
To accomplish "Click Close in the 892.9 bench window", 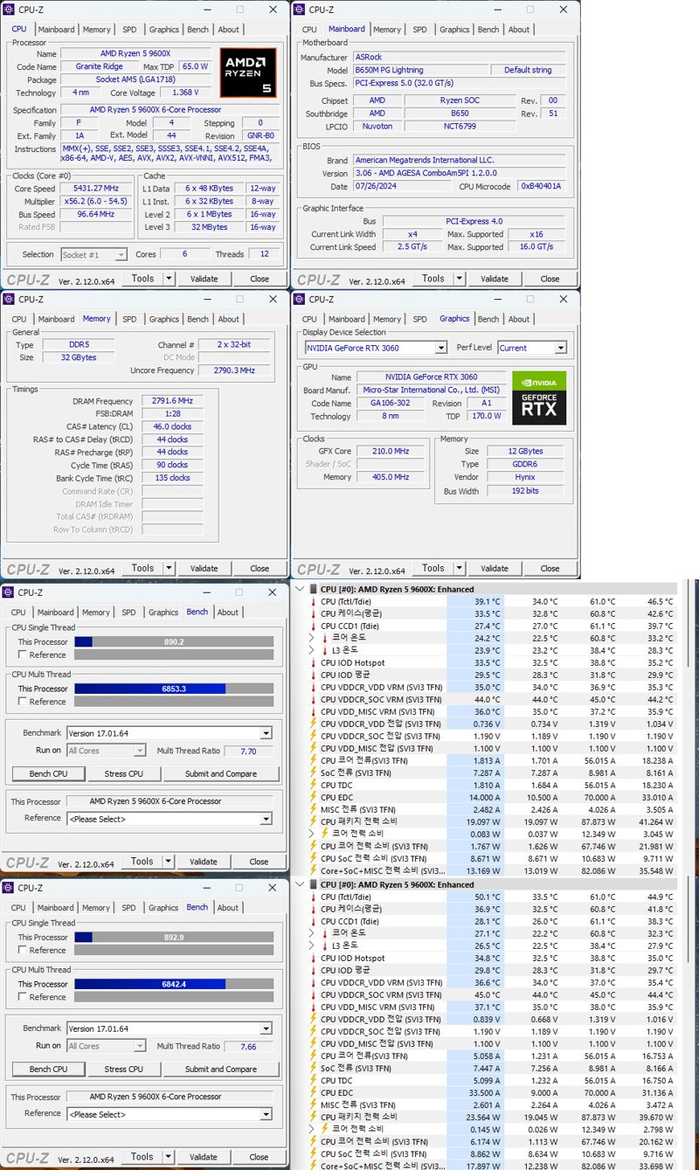I will tap(260, 1157).
